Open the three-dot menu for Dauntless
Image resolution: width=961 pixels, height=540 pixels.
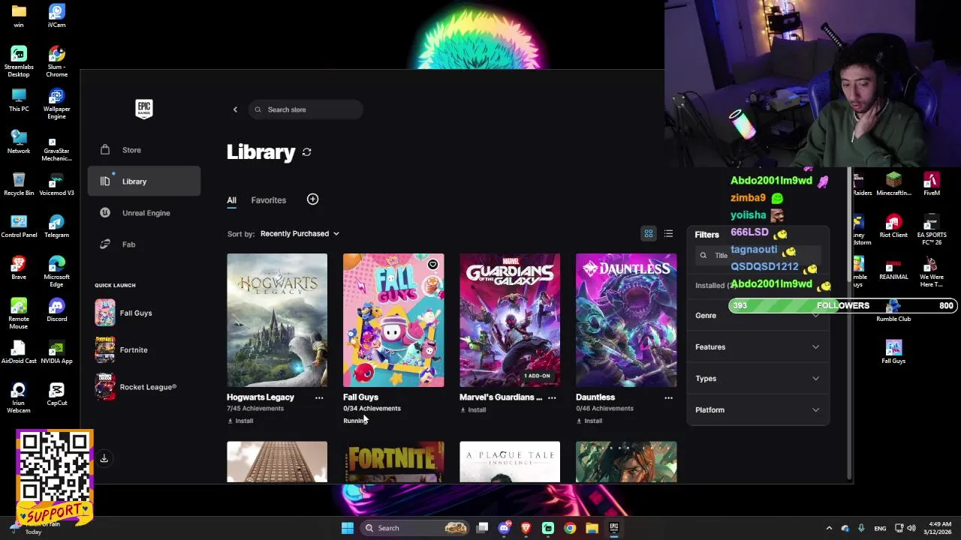pyautogui.click(x=668, y=397)
